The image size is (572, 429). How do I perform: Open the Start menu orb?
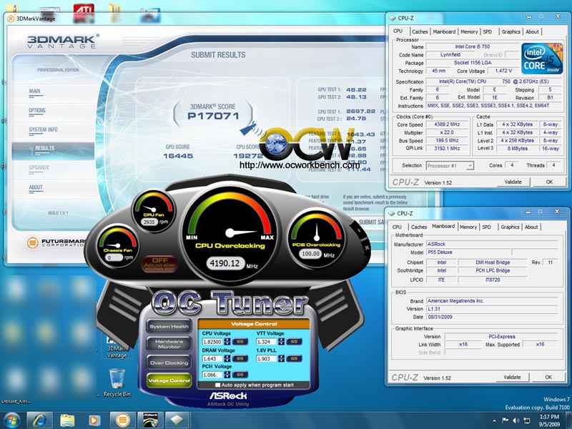pos(12,420)
